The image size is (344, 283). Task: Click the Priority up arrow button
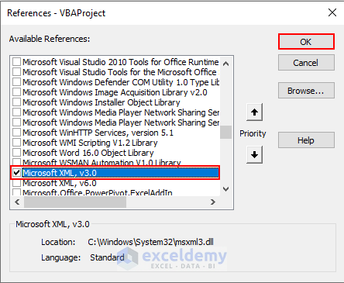pyautogui.click(x=254, y=112)
